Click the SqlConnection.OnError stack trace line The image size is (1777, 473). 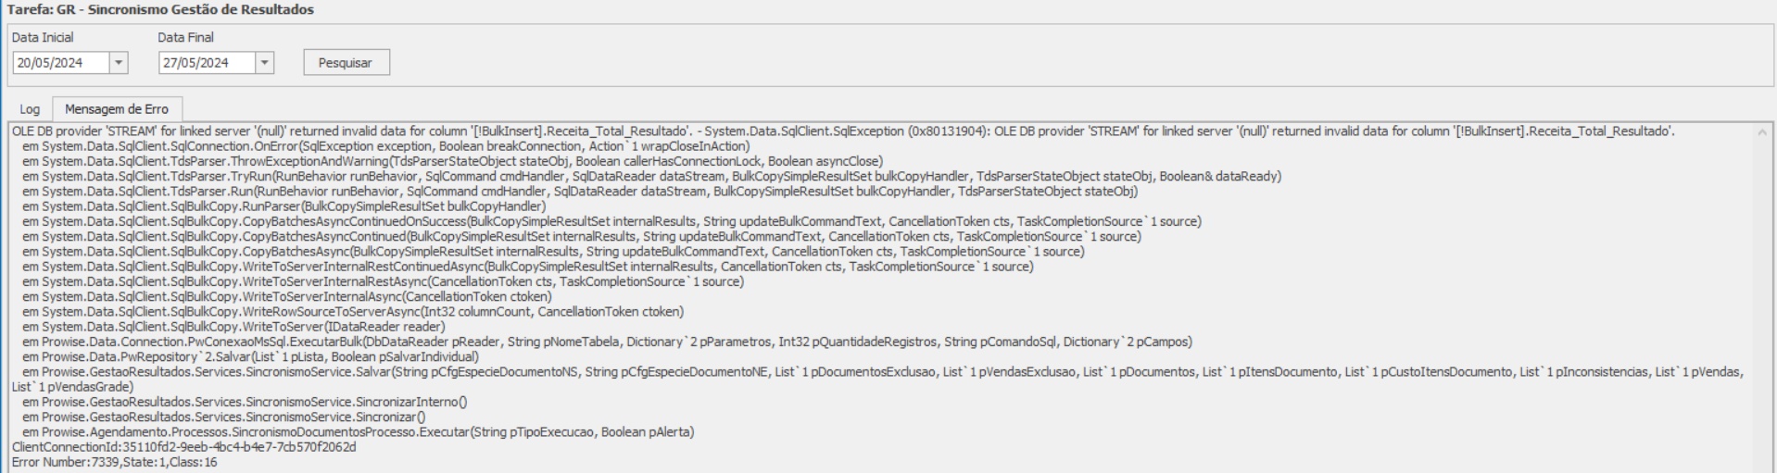click(385, 146)
